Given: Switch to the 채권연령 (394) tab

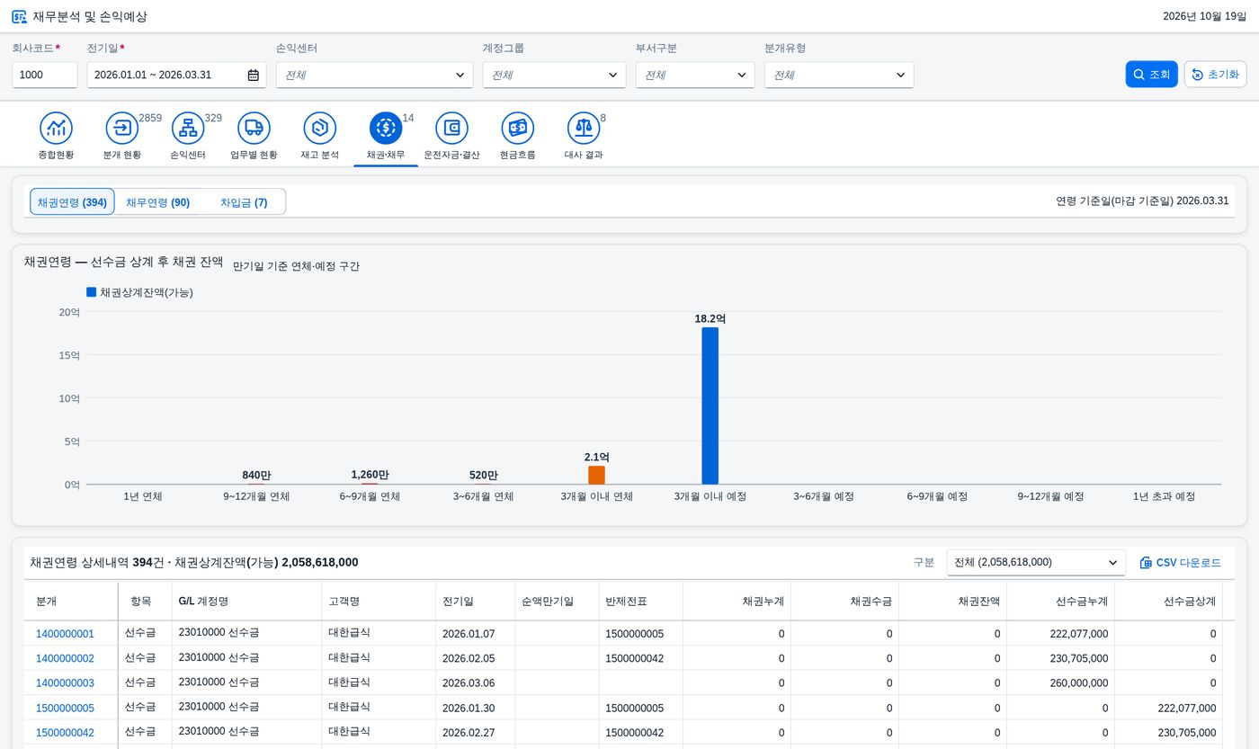Looking at the screenshot, I should [x=72, y=202].
